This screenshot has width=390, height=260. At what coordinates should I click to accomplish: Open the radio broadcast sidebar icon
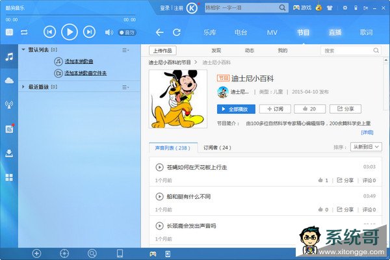click(x=9, y=105)
